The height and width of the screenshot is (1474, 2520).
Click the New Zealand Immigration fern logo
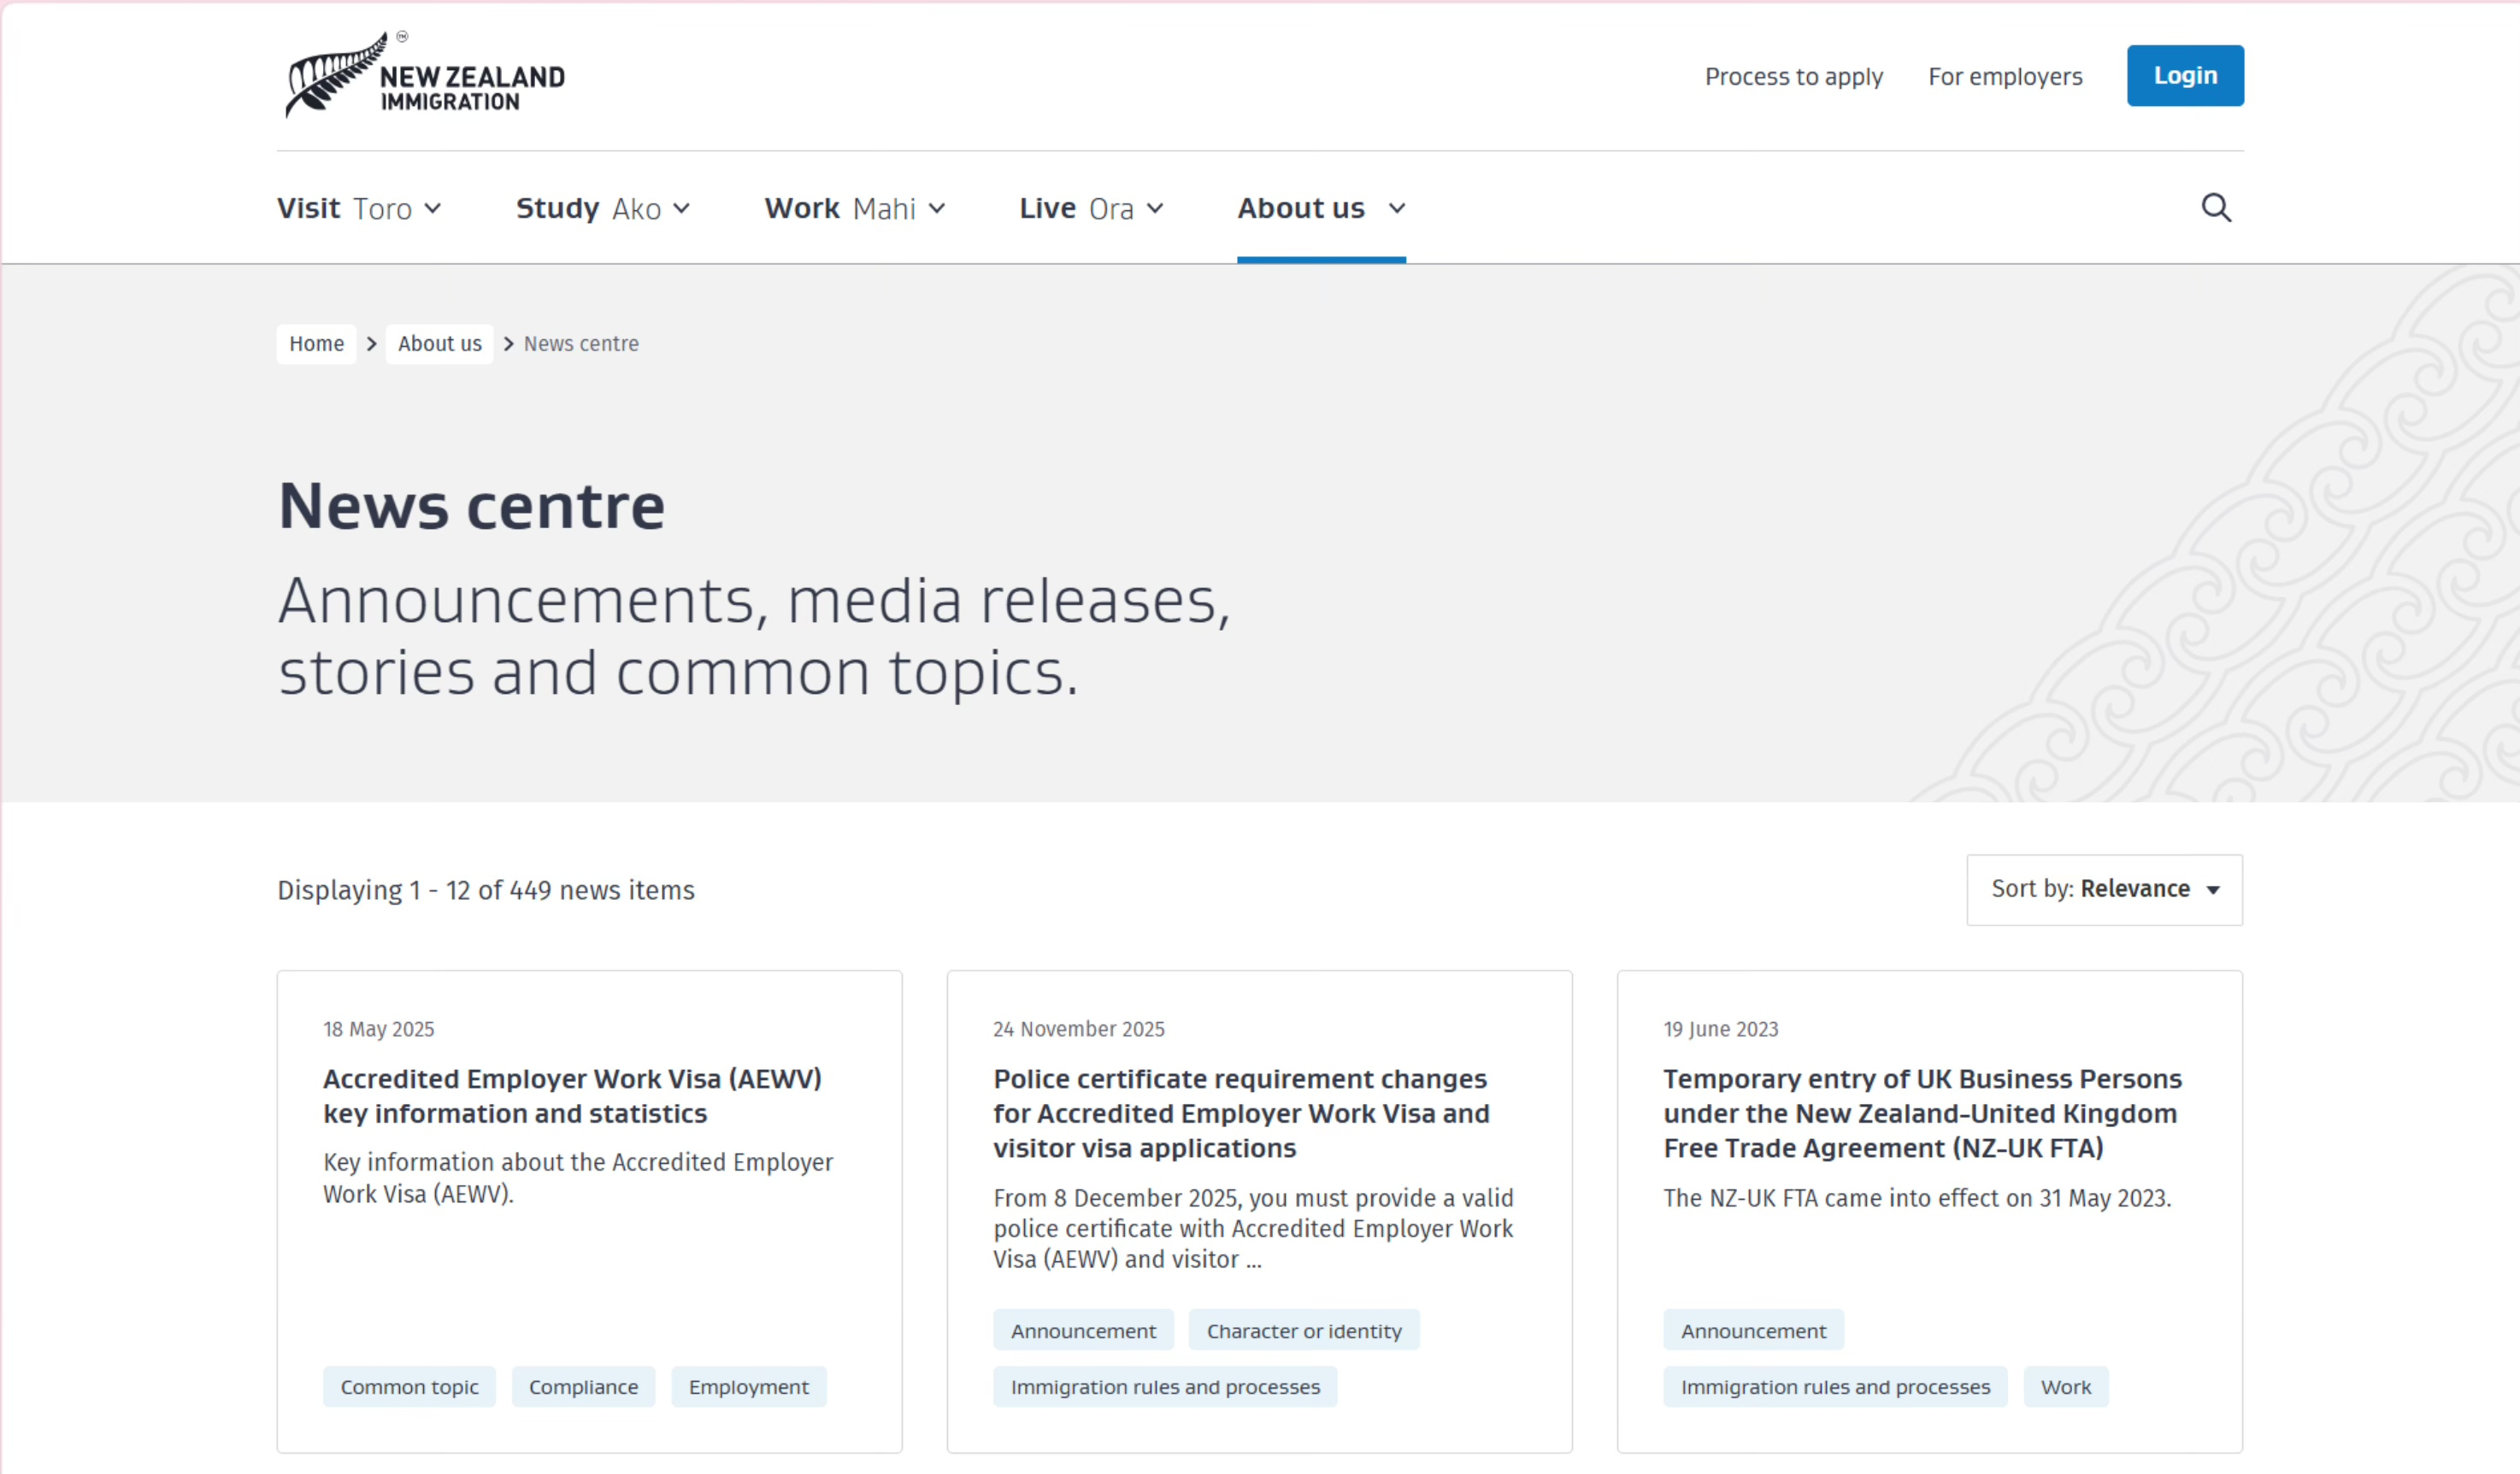coord(425,75)
